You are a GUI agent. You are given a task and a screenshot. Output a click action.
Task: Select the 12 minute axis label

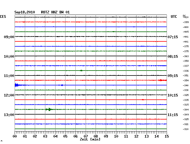[x=136, y=136]
